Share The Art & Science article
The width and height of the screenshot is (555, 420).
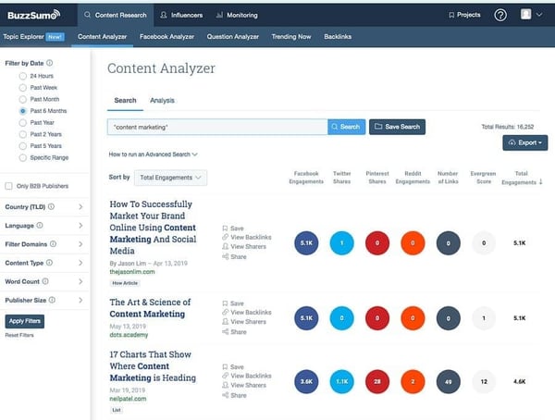point(234,332)
